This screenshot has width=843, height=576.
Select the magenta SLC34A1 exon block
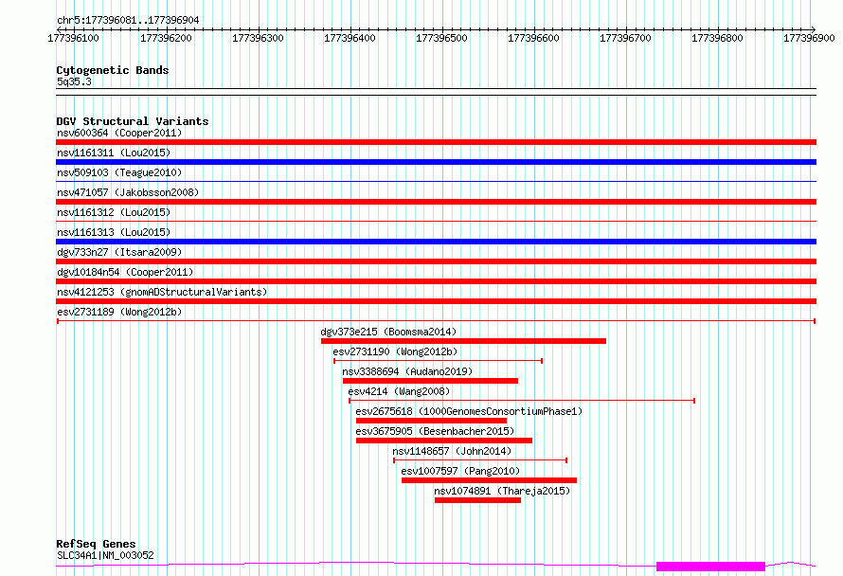coord(710,567)
